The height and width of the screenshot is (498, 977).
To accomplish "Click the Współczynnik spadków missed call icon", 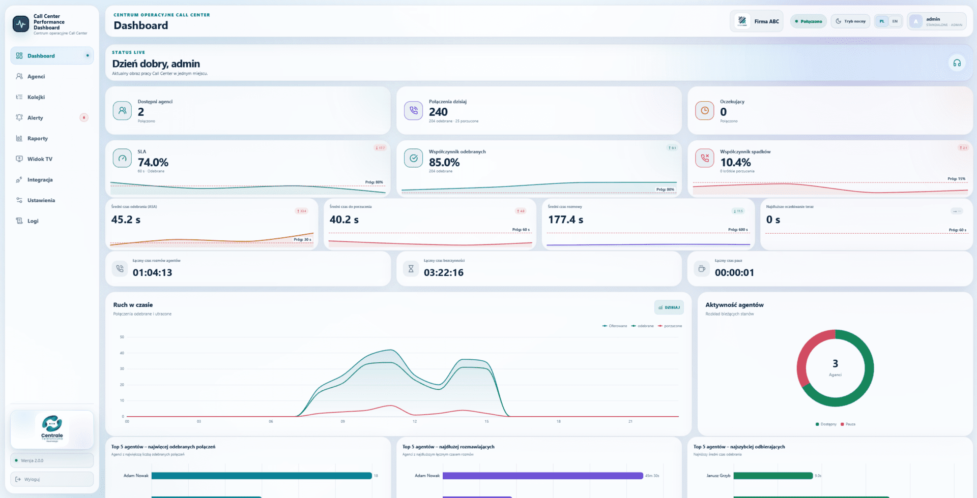I will pos(705,158).
